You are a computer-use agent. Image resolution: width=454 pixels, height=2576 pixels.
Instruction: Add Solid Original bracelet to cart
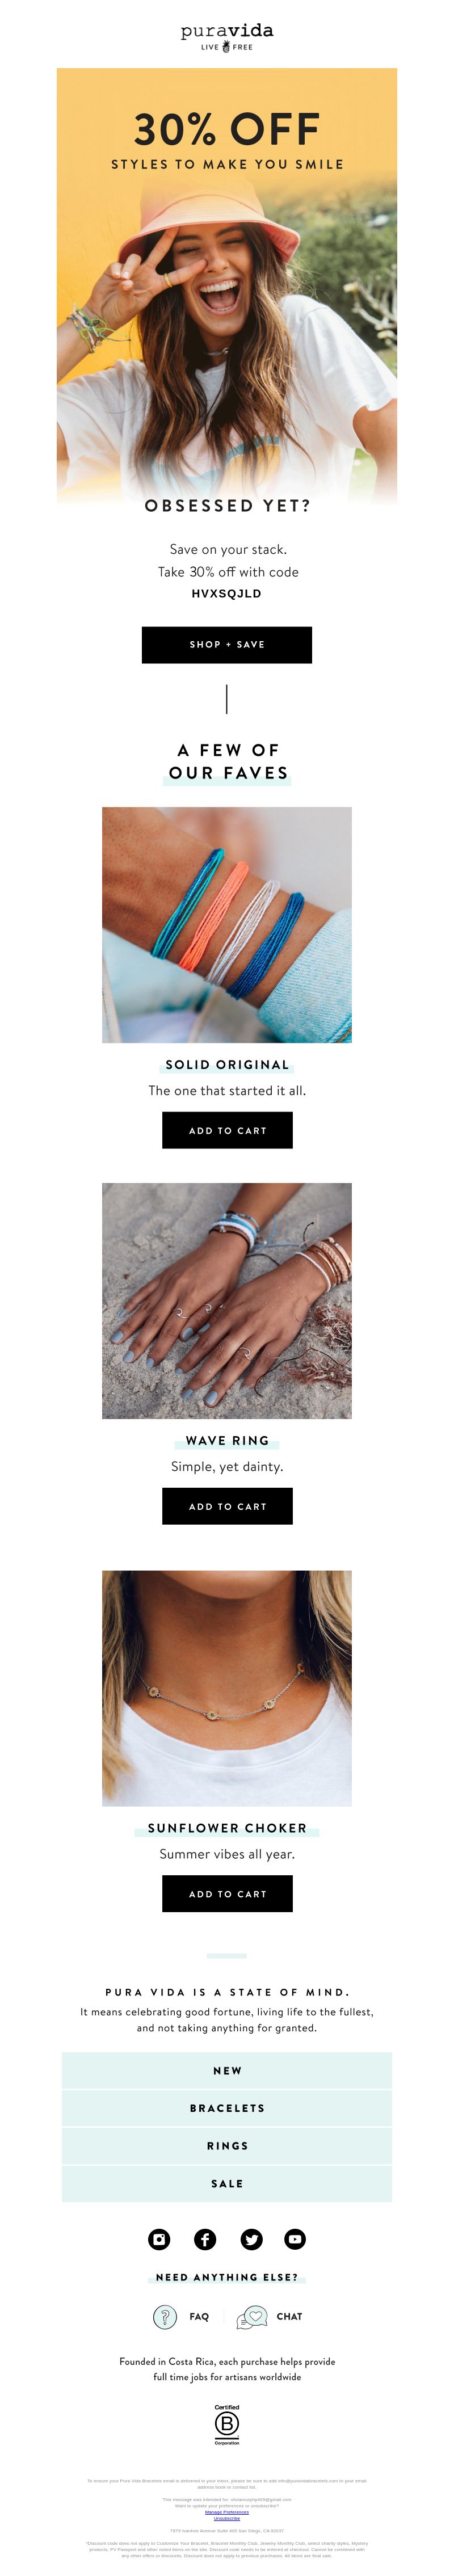(x=227, y=1130)
